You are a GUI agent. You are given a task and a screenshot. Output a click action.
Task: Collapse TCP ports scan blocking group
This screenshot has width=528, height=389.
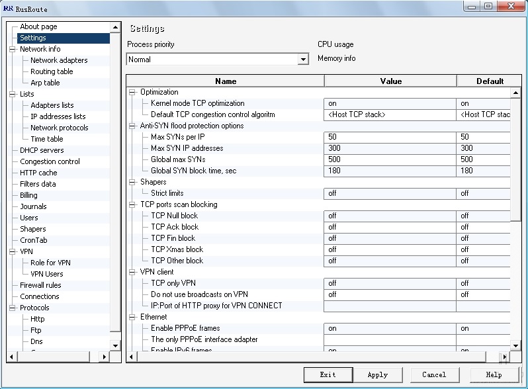tap(132, 204)
